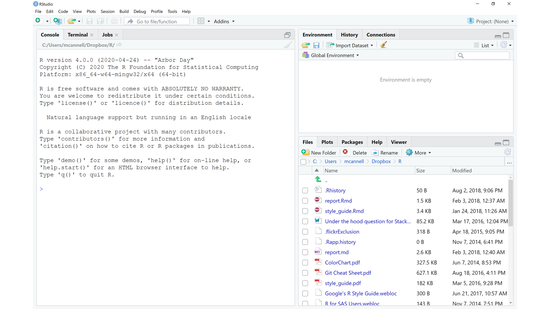Click the Environment search field

[482, 56]
